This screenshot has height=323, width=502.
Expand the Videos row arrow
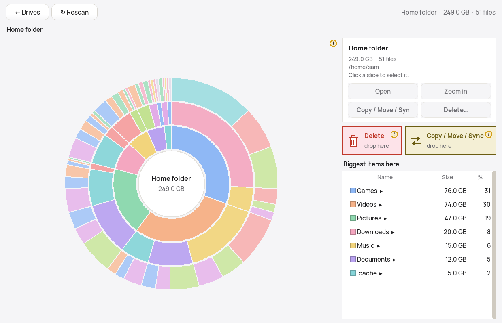click(381, 205)
